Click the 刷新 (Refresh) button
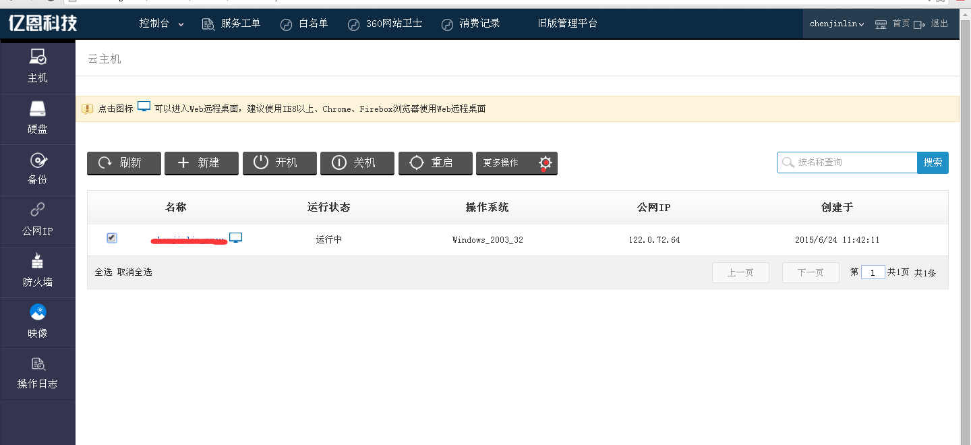This screenshot has height=445, width=971. 123,163
